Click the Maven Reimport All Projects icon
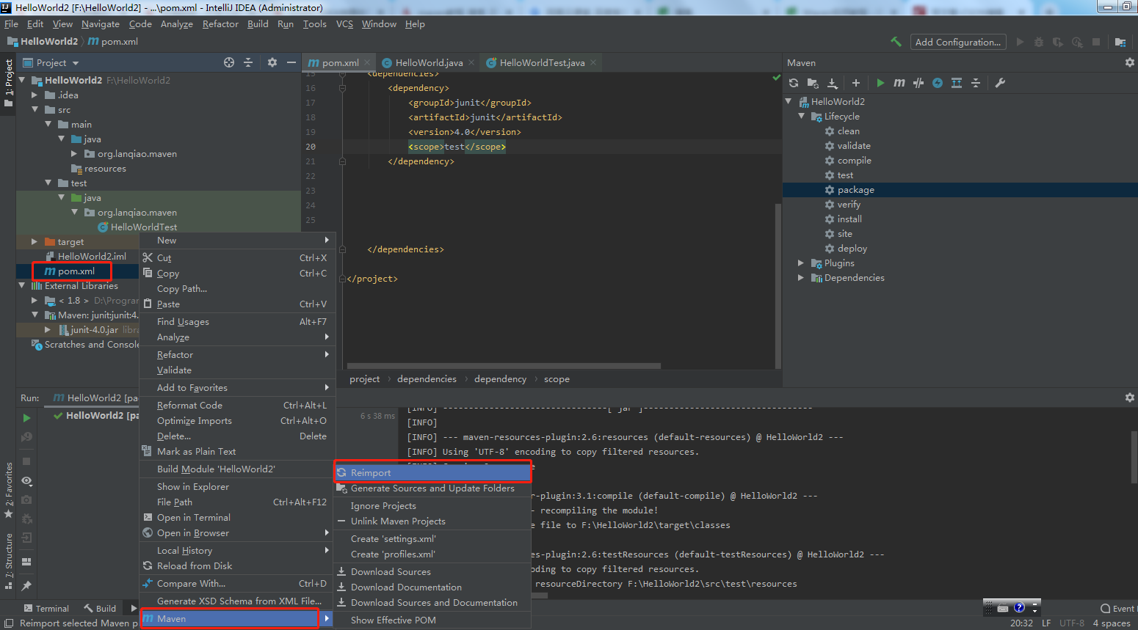1138x630 pixels. pyautogui.click(x=794, y=83)
